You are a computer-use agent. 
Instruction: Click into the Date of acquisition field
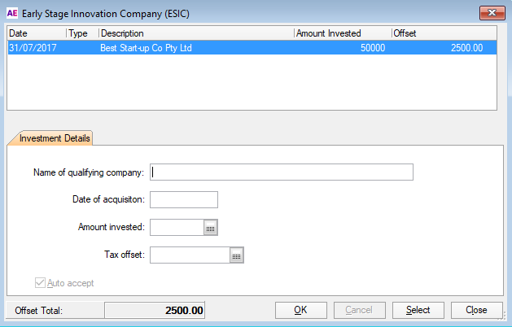[x=184, y=200]
